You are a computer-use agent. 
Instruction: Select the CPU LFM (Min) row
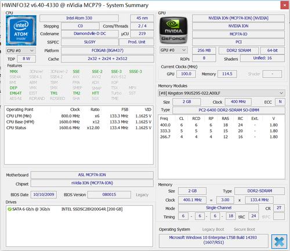pos(79,116)
